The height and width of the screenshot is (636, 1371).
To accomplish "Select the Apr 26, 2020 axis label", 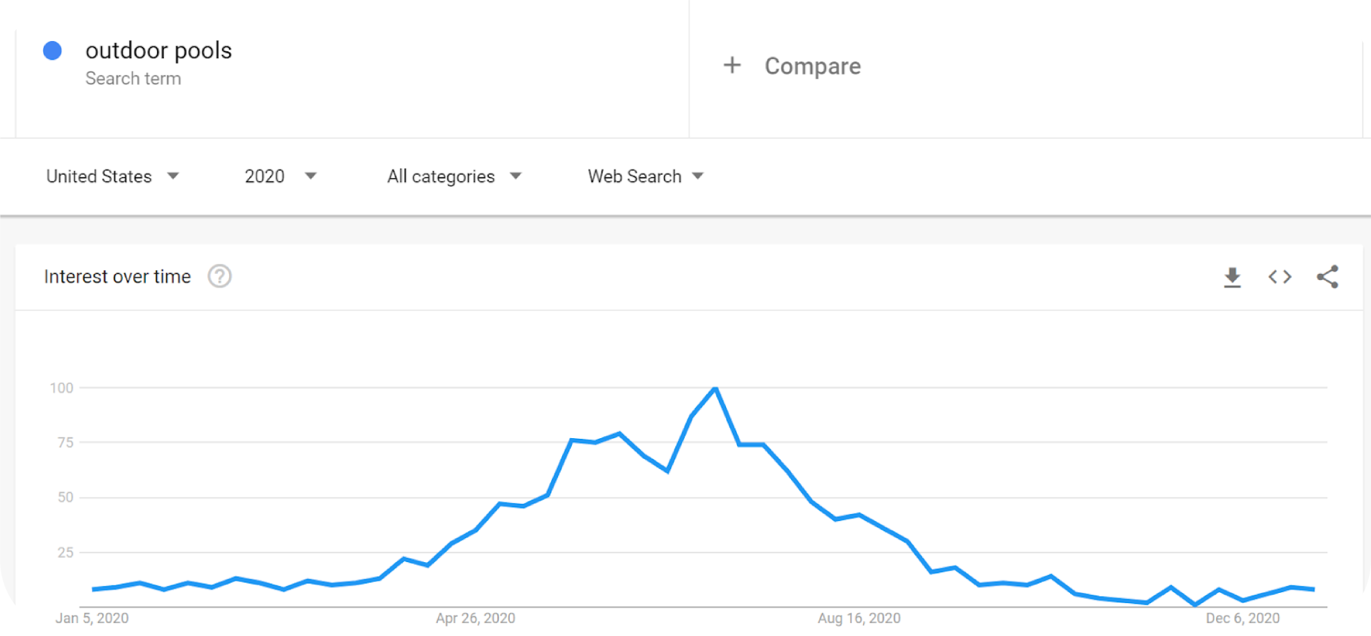I will tap(475, 618).
